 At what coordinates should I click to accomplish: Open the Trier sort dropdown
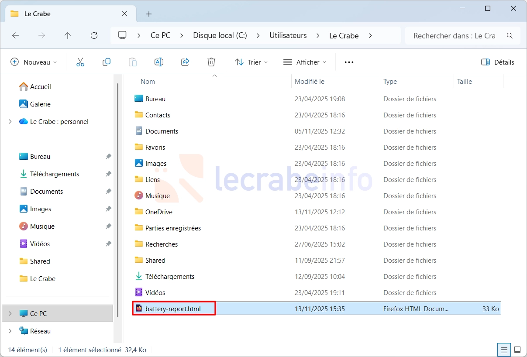251,62
